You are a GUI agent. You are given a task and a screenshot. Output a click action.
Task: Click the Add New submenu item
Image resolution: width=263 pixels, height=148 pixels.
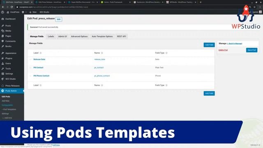point(5,101)
